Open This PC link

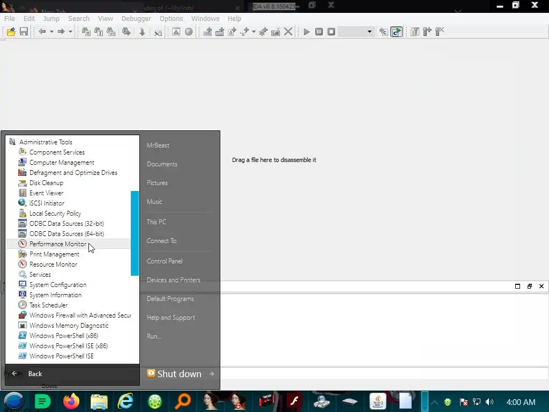click(157, 222)
